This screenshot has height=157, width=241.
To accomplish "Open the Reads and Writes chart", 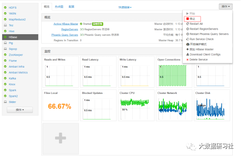I will coord(61,72).
